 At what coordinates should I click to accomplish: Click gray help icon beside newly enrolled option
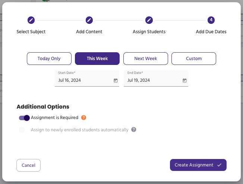134,130
